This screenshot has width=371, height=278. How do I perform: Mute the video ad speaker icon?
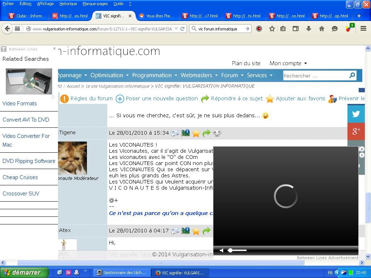(222, 250)
